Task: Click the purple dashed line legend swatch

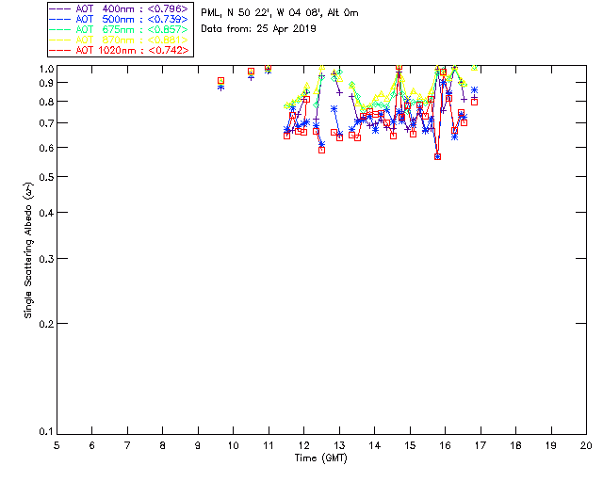Action: (60, 9)
